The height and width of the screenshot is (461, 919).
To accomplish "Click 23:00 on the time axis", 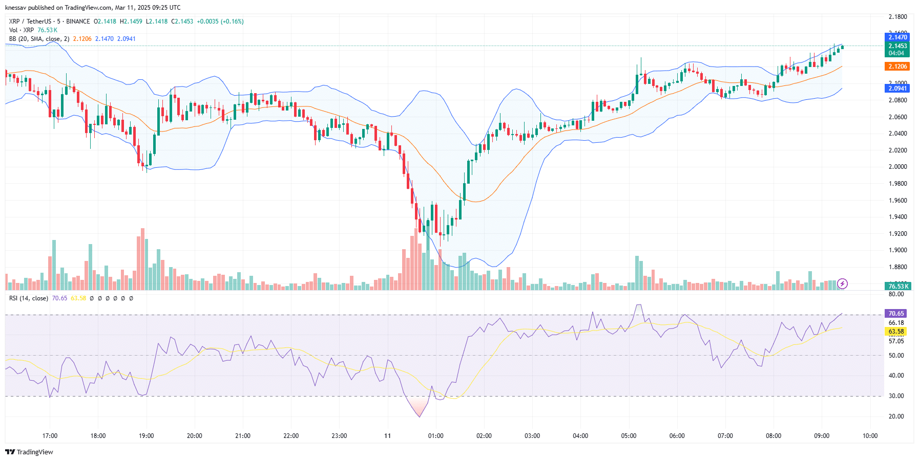I will [x=339, y=436].
